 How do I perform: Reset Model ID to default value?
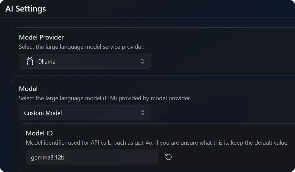point(168,157)
